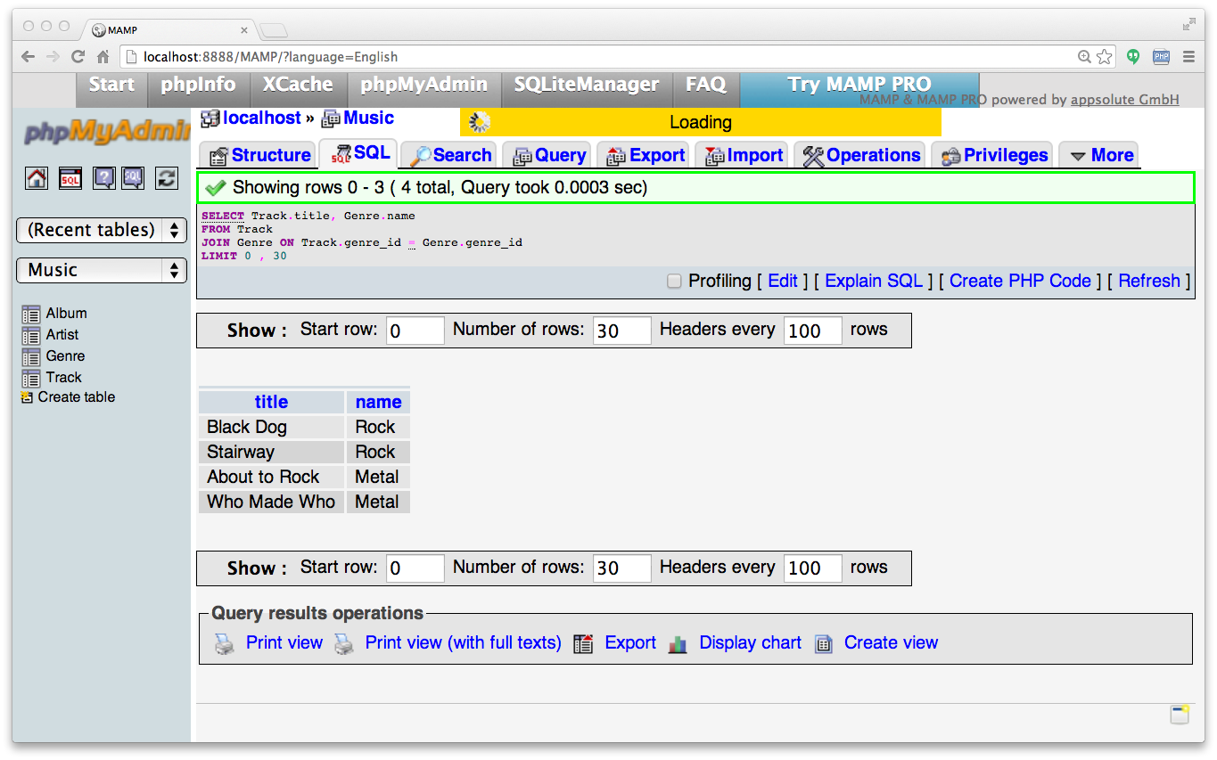Click the green Hangouts extension icon
1217x760 pixels.
tap(1133, 57)
